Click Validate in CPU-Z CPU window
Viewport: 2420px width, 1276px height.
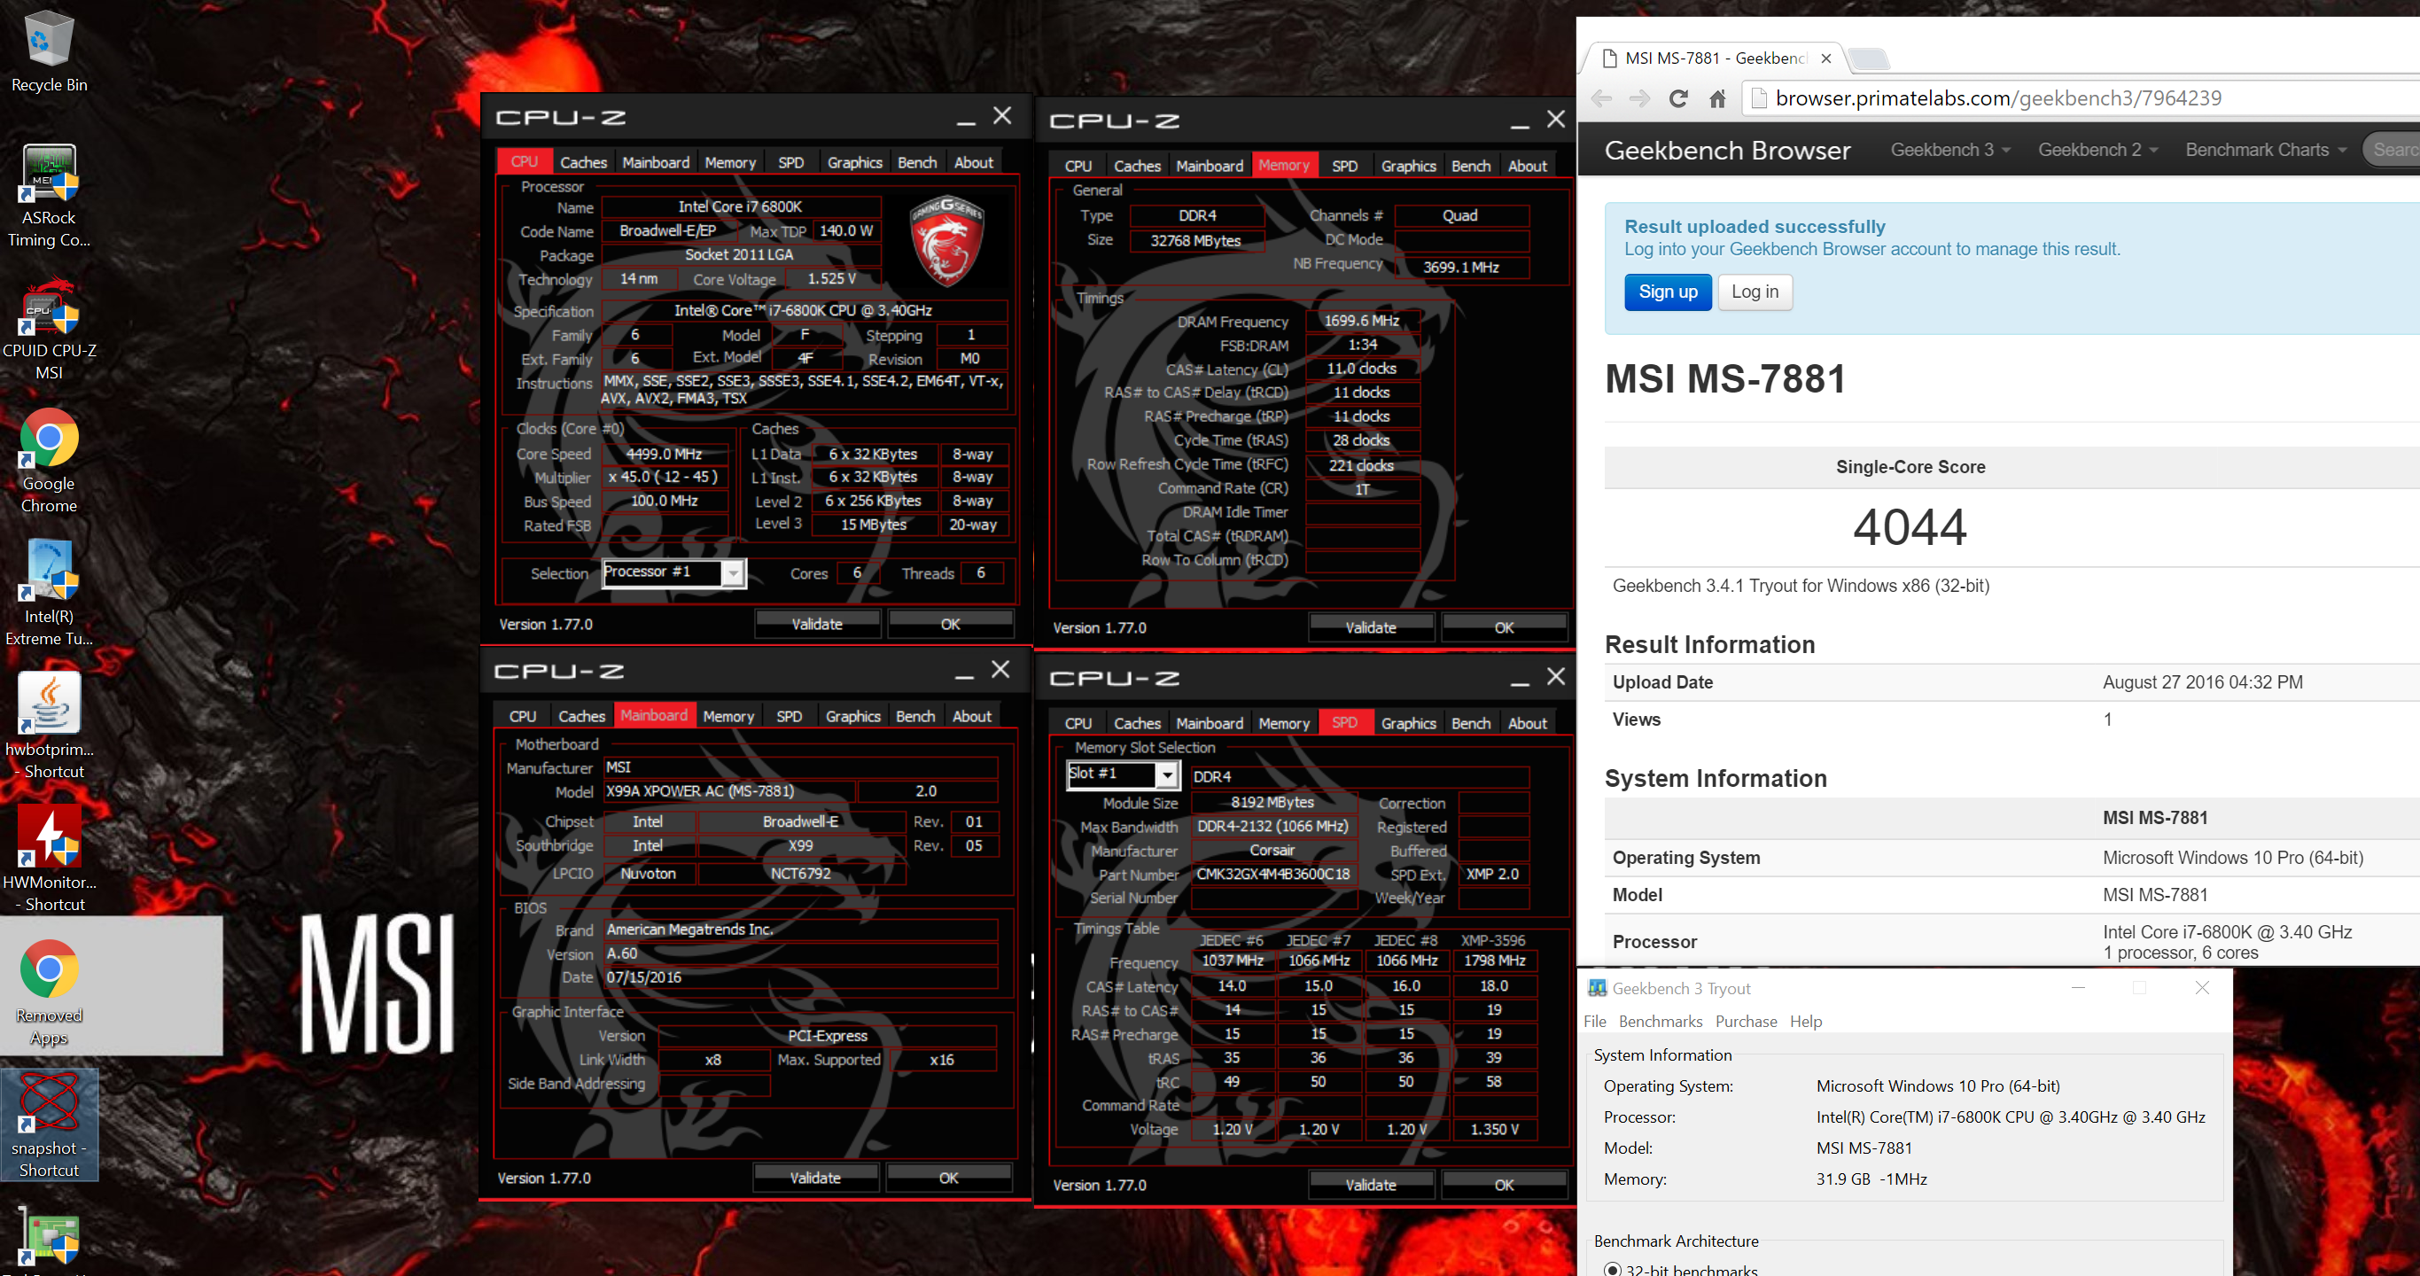(x=817, y=624)
